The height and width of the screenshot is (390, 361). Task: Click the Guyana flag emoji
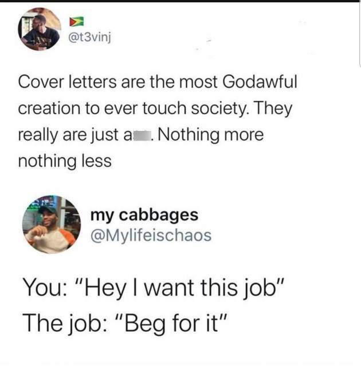coord(76,22)
